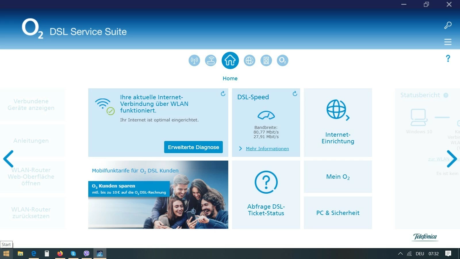This screenshot has width=460, height=259.
Task: Open File Explorer from taskbar
Action: 20,254
